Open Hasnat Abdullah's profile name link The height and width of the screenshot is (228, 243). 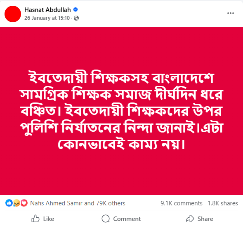(x=47, y=10)
